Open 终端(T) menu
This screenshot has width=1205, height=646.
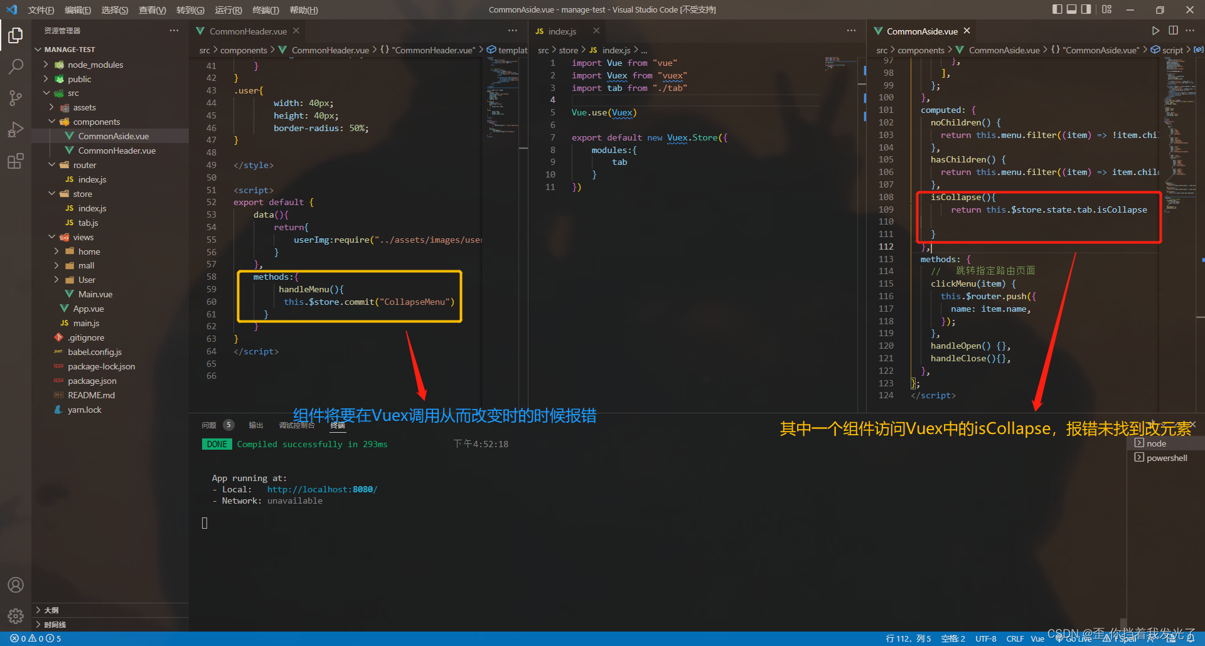265,10
